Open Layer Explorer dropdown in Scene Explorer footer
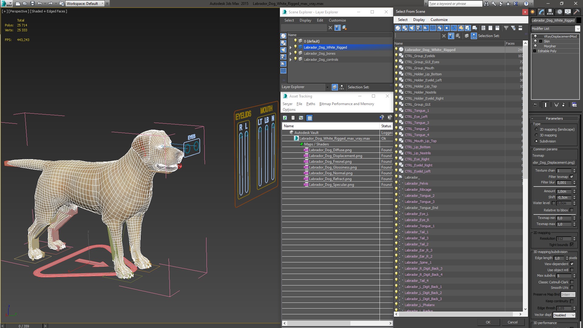Screen dimensions: 583x328 point(327,87)
